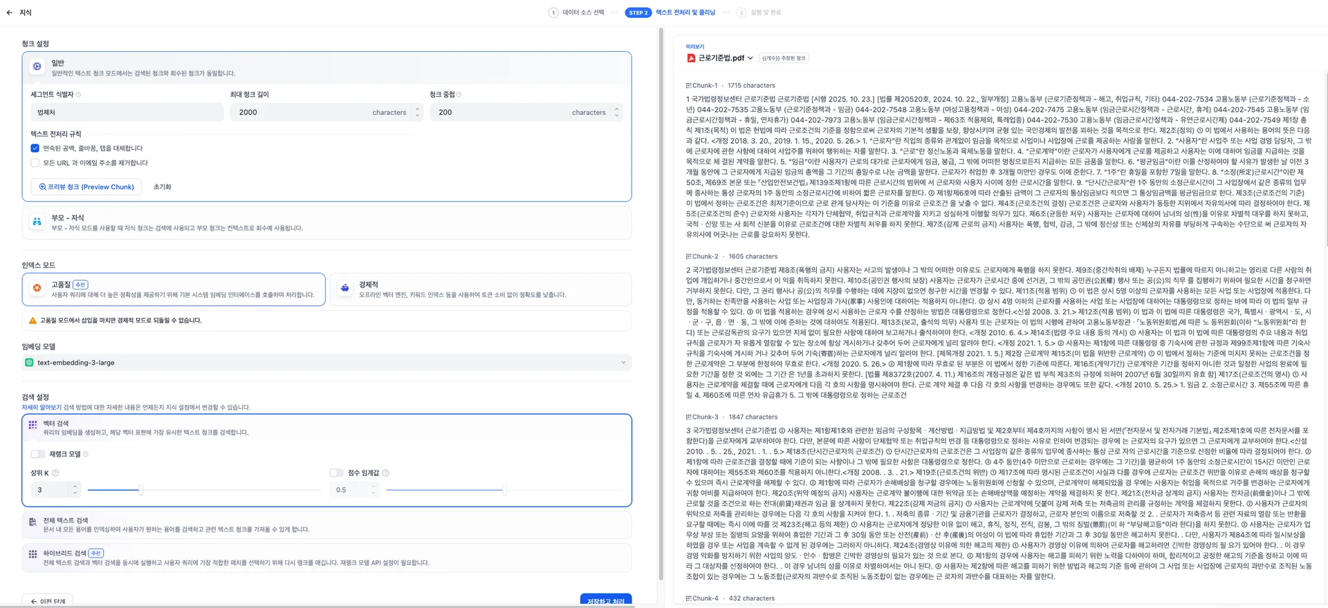Click the 1715 characters count of Chunk-1
The height and width of the screenshot is (608, 1328).
point(752,86)
